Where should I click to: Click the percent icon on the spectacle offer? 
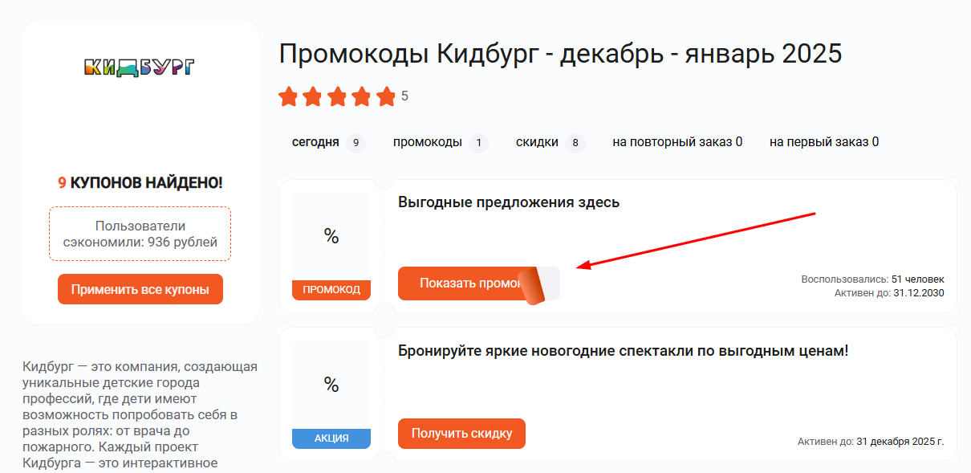(331, 385)
